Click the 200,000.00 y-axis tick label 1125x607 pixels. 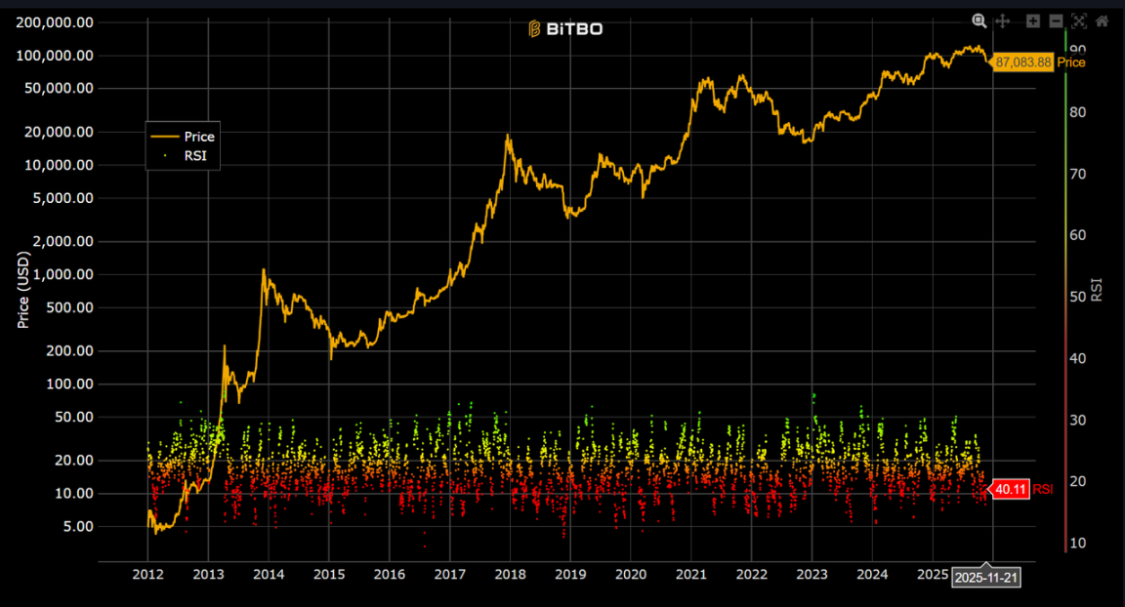coord(58,22)
